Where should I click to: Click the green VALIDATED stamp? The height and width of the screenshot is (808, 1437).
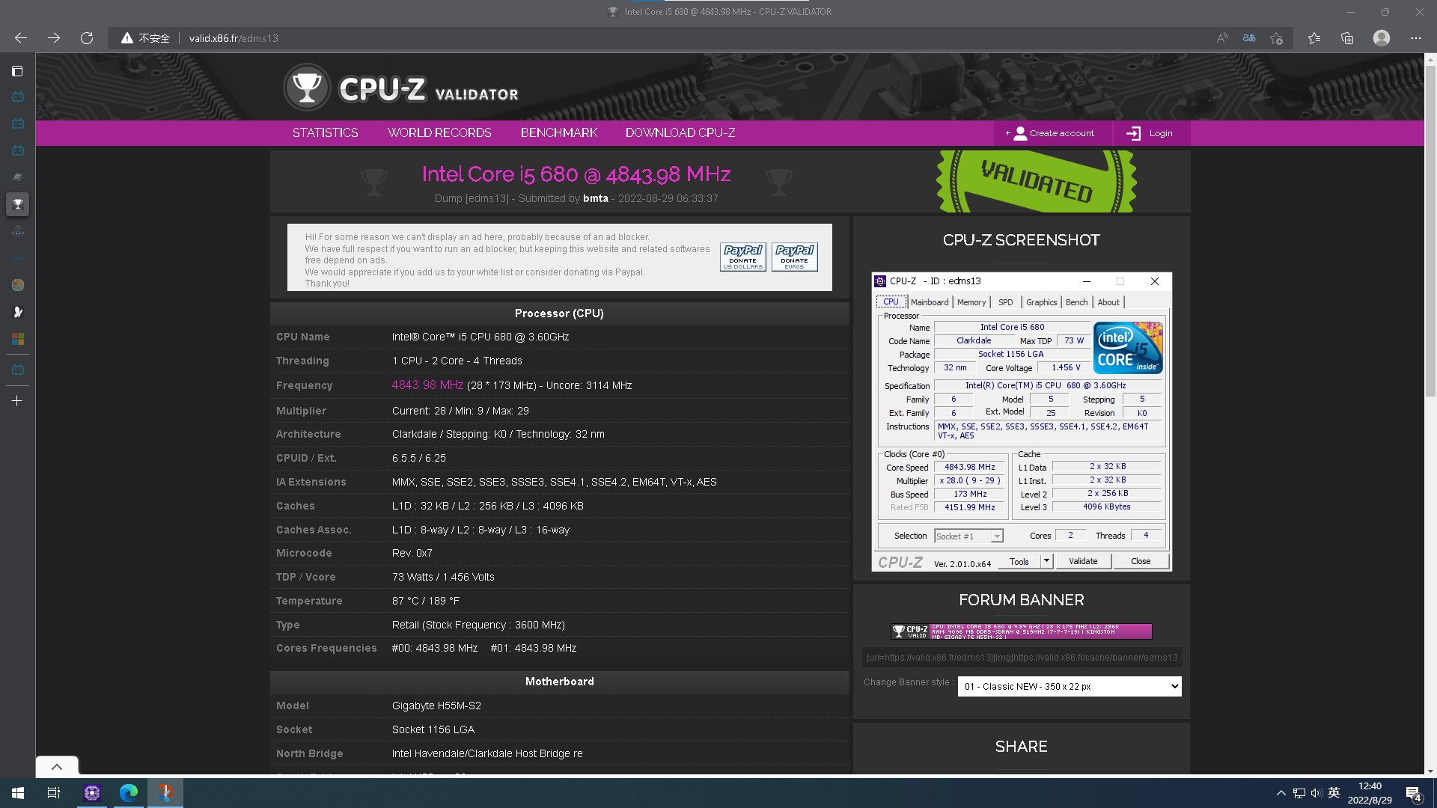pos(1037,182)
